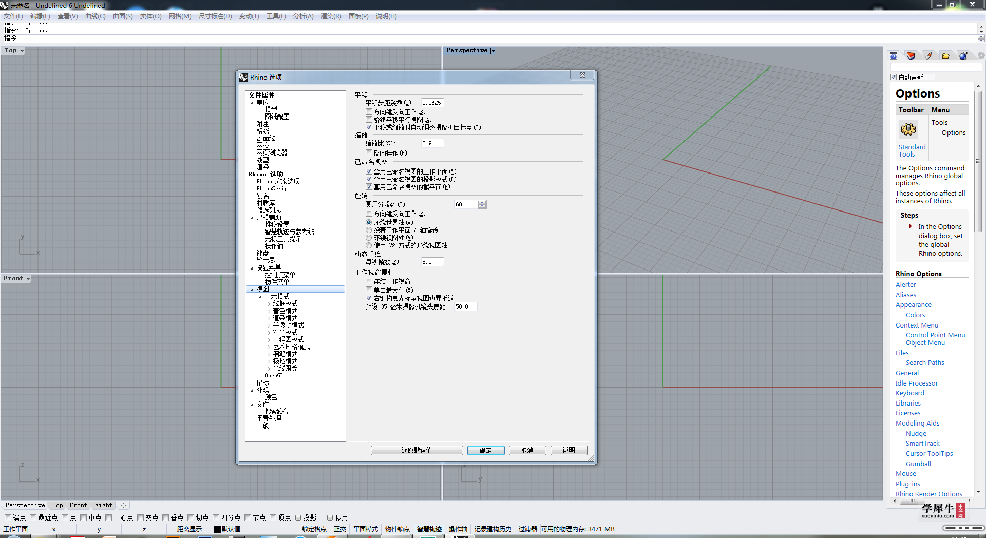Click the 还原默认值 restore defaults button
The height and width of the screenshot is (538, 986).
pyautogui.click(x=417, y=450)
